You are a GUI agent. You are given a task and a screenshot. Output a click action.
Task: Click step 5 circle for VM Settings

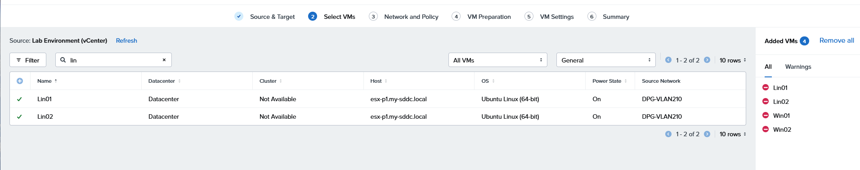pos(529,16)
